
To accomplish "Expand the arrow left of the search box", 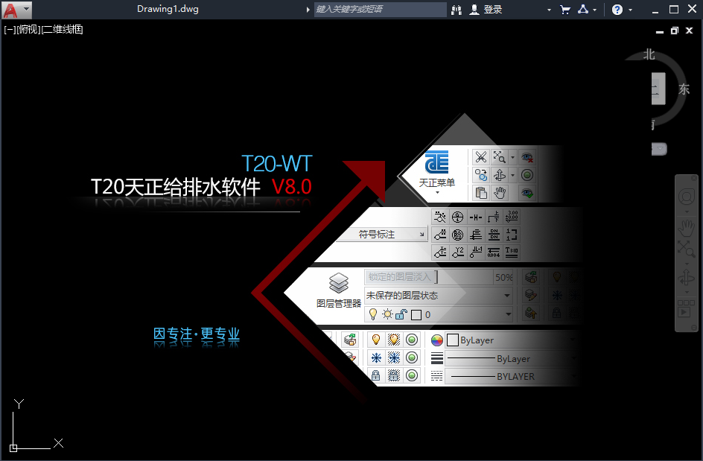I will (308, 10).
